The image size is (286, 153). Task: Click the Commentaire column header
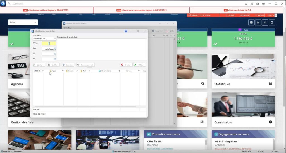tap(106, 71)
